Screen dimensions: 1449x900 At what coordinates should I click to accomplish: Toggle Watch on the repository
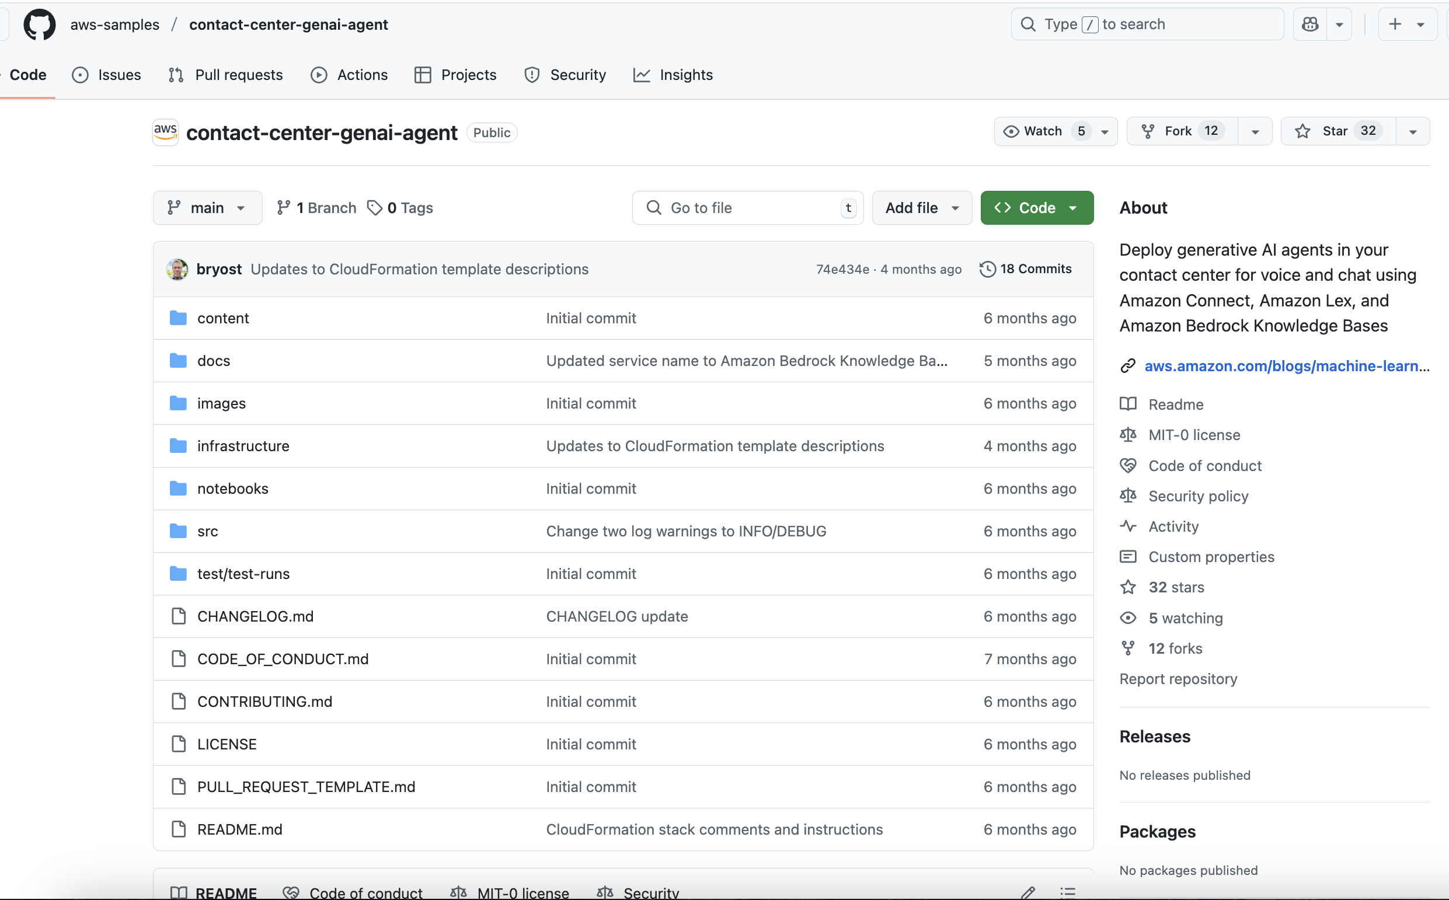[1043, 131]
